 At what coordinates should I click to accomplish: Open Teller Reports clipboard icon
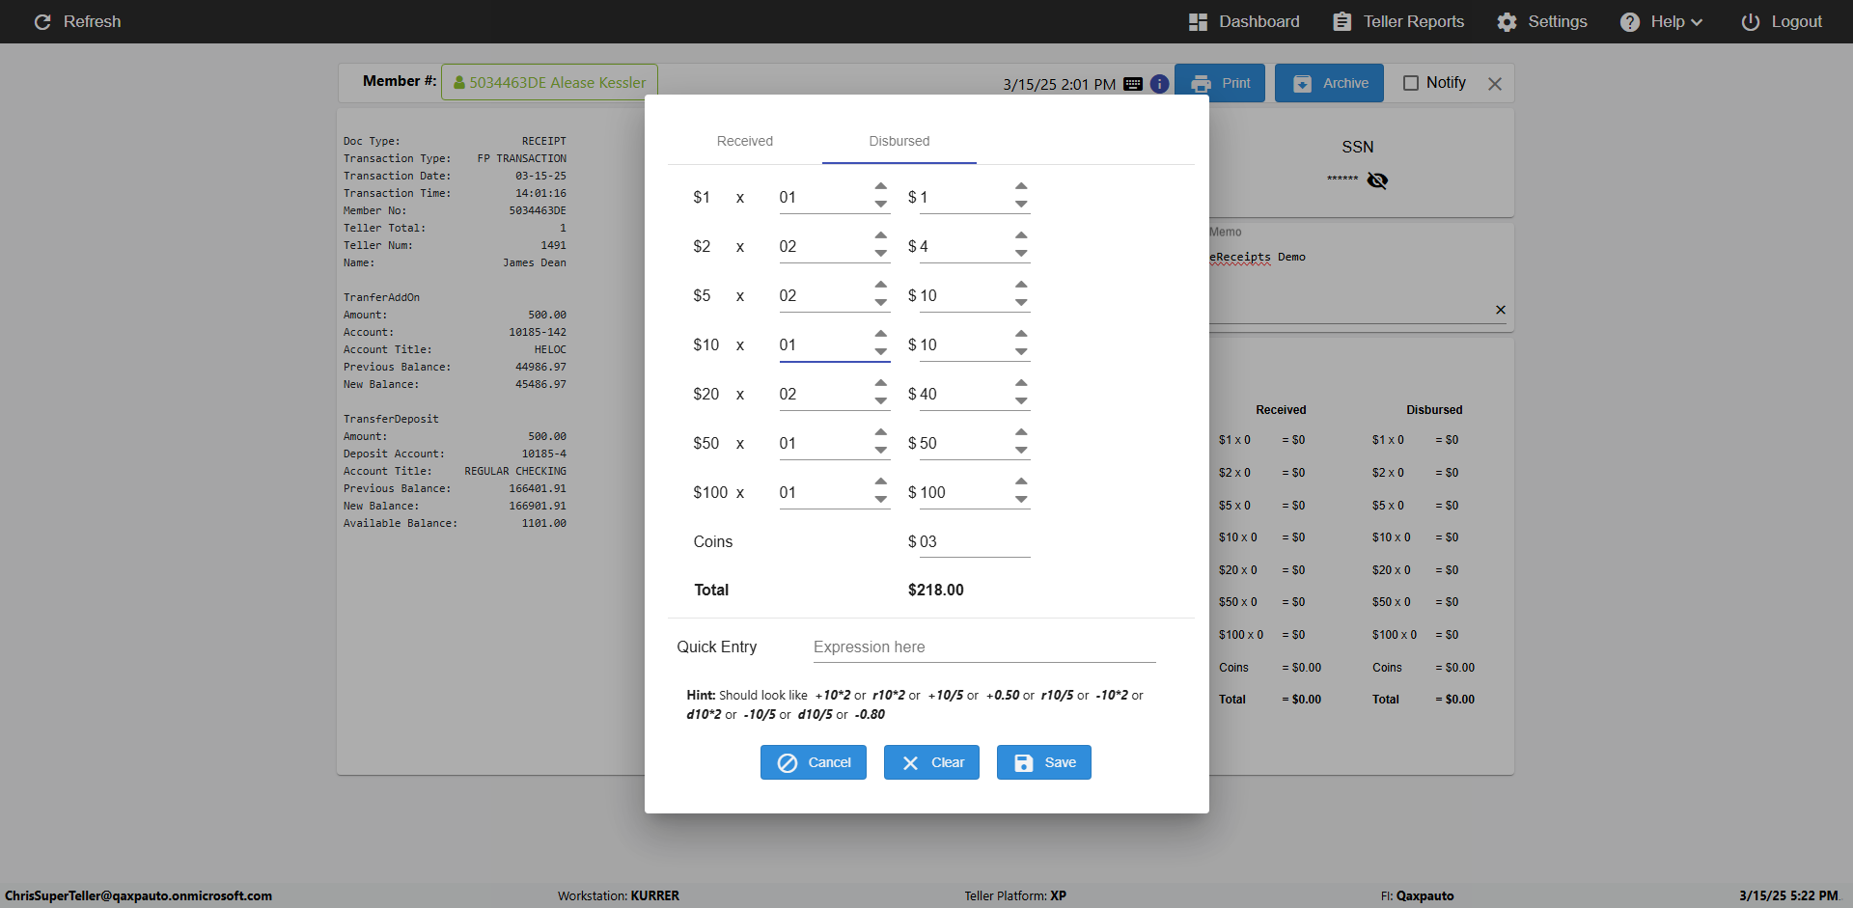(x=1341, y=21)
